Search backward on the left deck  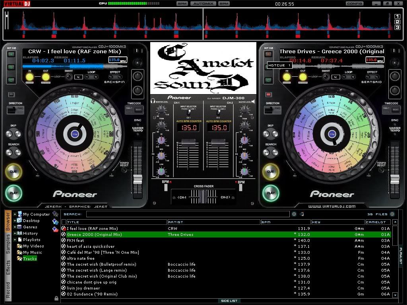click(x=9, y=152)
